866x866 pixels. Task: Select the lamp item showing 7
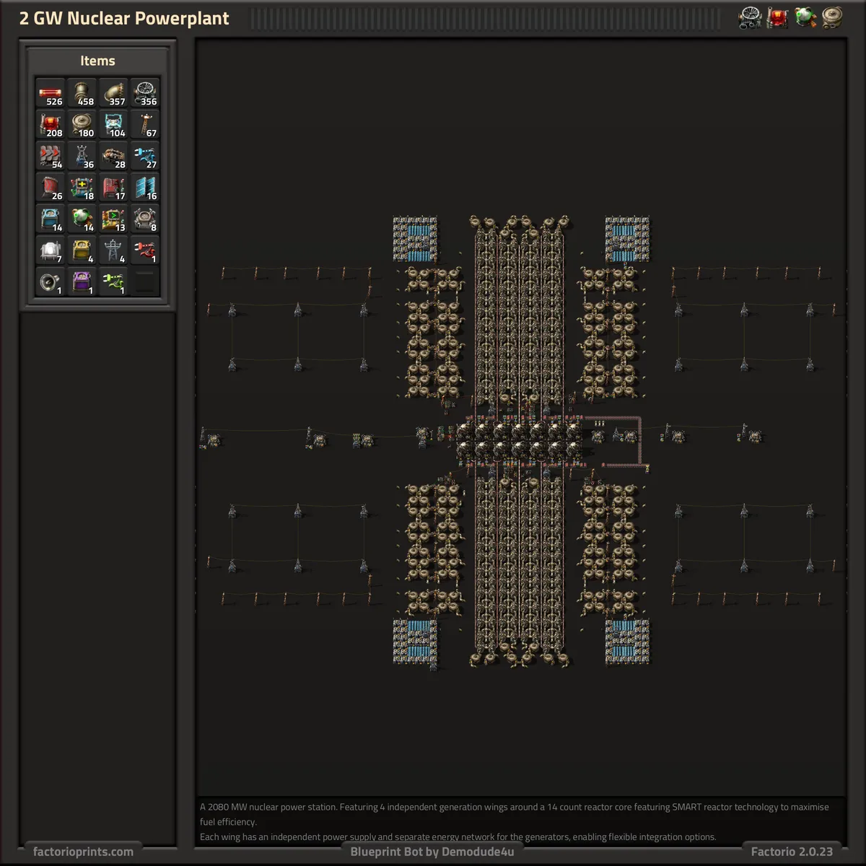pos(50,251)
